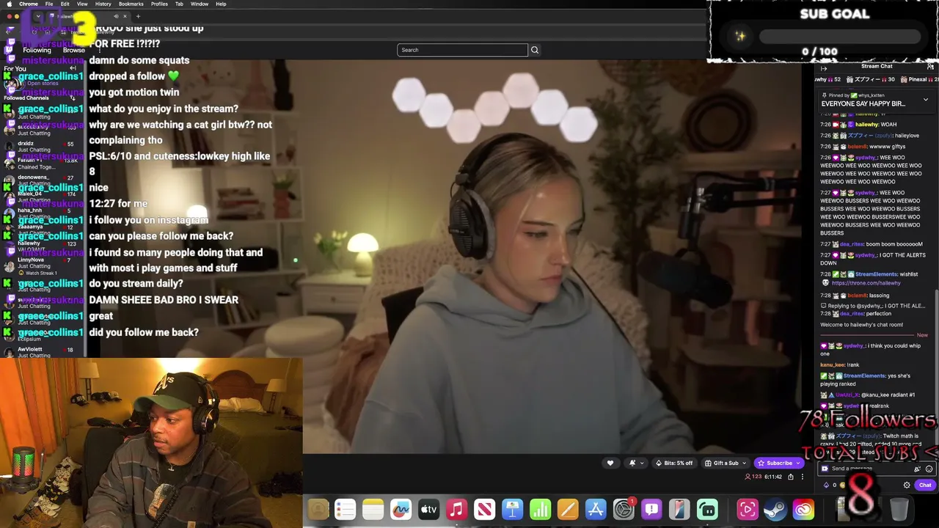Open App Store in the Dock

(596, 509)
